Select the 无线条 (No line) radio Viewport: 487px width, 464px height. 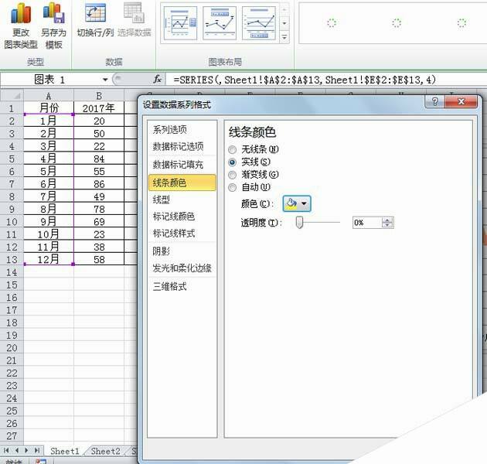[232, 150]
